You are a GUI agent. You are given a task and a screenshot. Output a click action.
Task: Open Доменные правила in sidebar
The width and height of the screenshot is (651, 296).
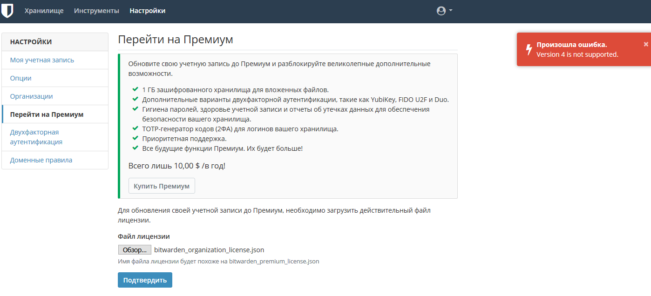55,160
